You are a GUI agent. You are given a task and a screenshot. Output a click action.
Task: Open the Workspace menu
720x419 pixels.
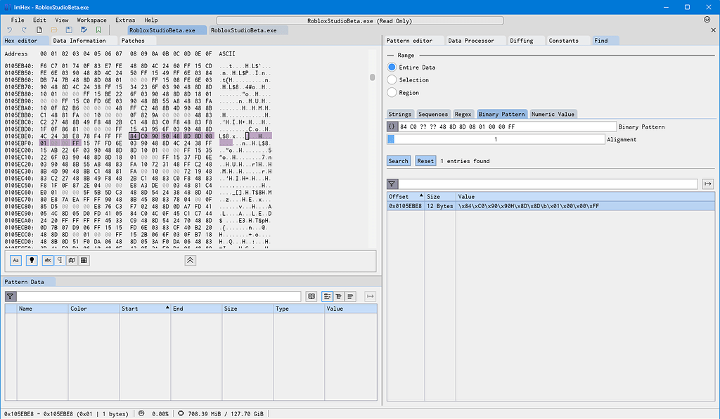point(91,20)
